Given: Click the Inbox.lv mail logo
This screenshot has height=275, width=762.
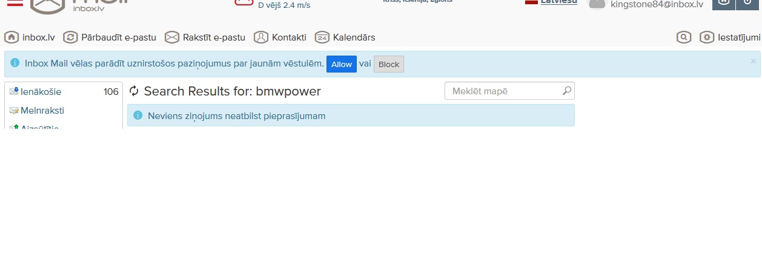Looking at the screenshot, I should tap(79, 5).
